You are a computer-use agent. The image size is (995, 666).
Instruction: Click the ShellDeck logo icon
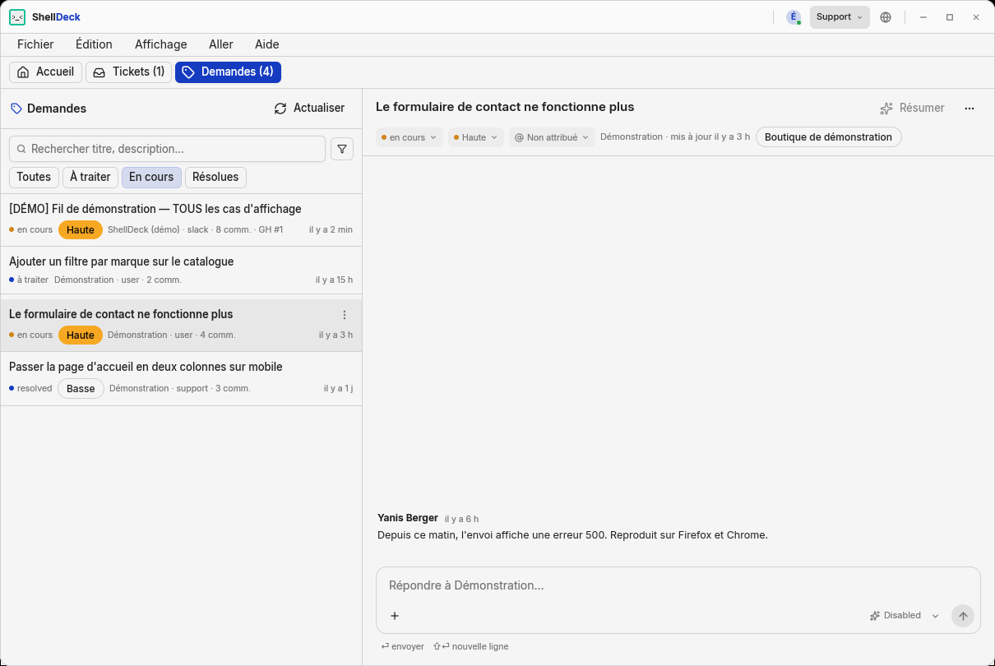pyautogui.click(x=17, y=17)
